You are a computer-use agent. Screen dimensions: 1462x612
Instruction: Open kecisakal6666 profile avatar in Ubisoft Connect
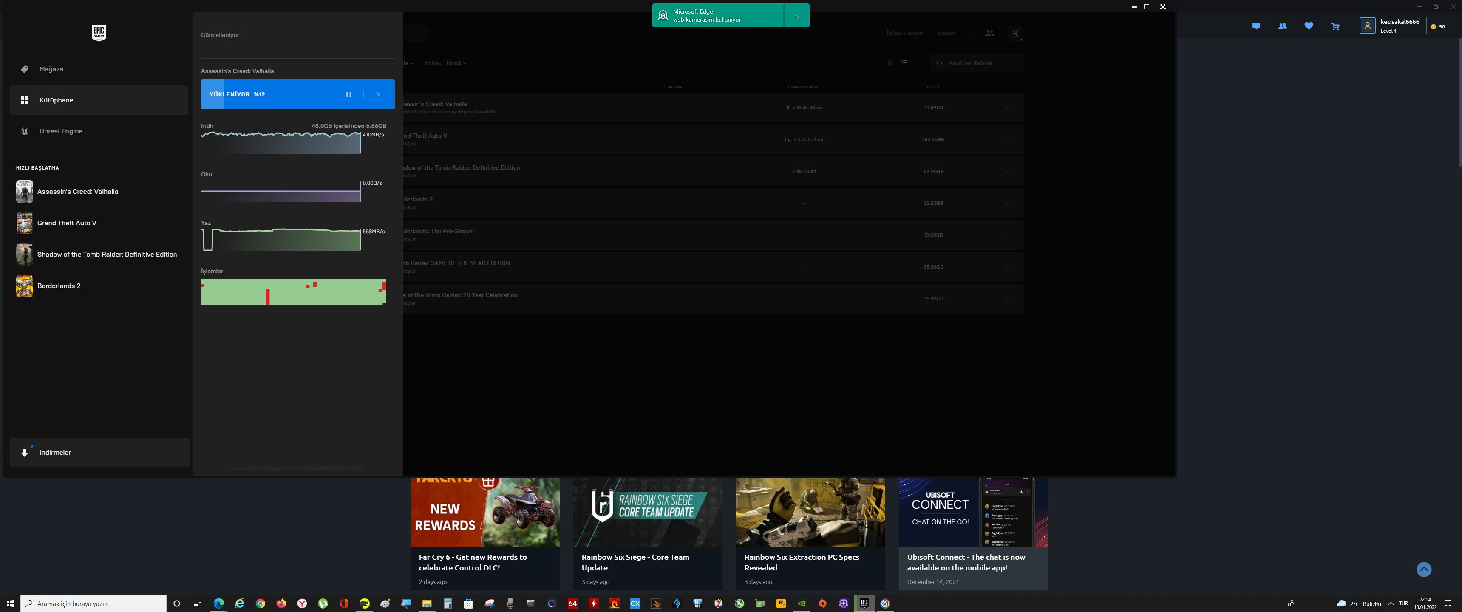point(1367,25)
